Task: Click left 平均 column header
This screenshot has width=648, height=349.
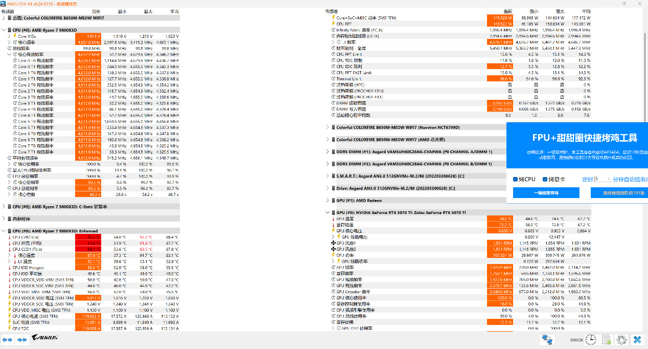Action: coord(174,11)
